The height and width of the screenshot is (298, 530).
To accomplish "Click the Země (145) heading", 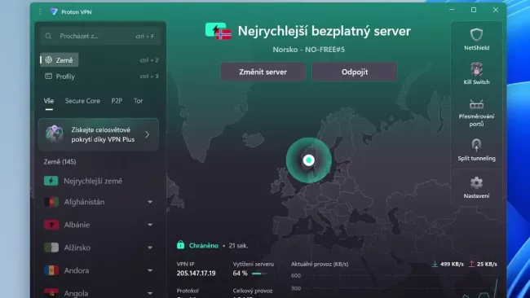I will point(60,162).
